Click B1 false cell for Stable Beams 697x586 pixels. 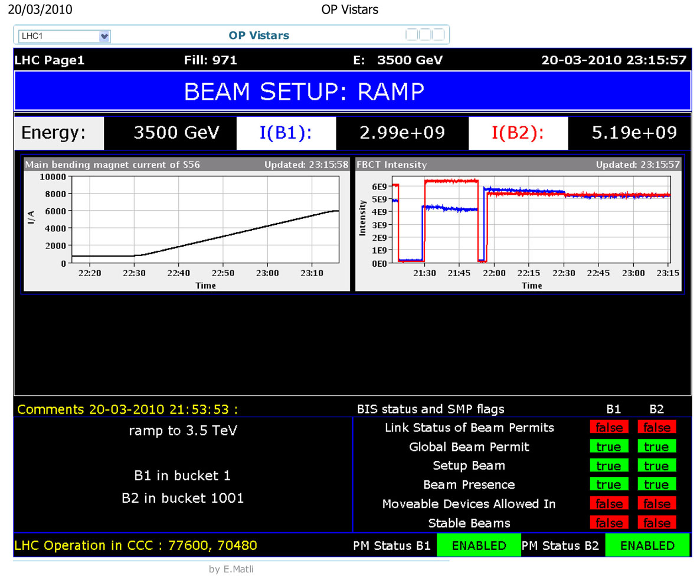(609, 522)
